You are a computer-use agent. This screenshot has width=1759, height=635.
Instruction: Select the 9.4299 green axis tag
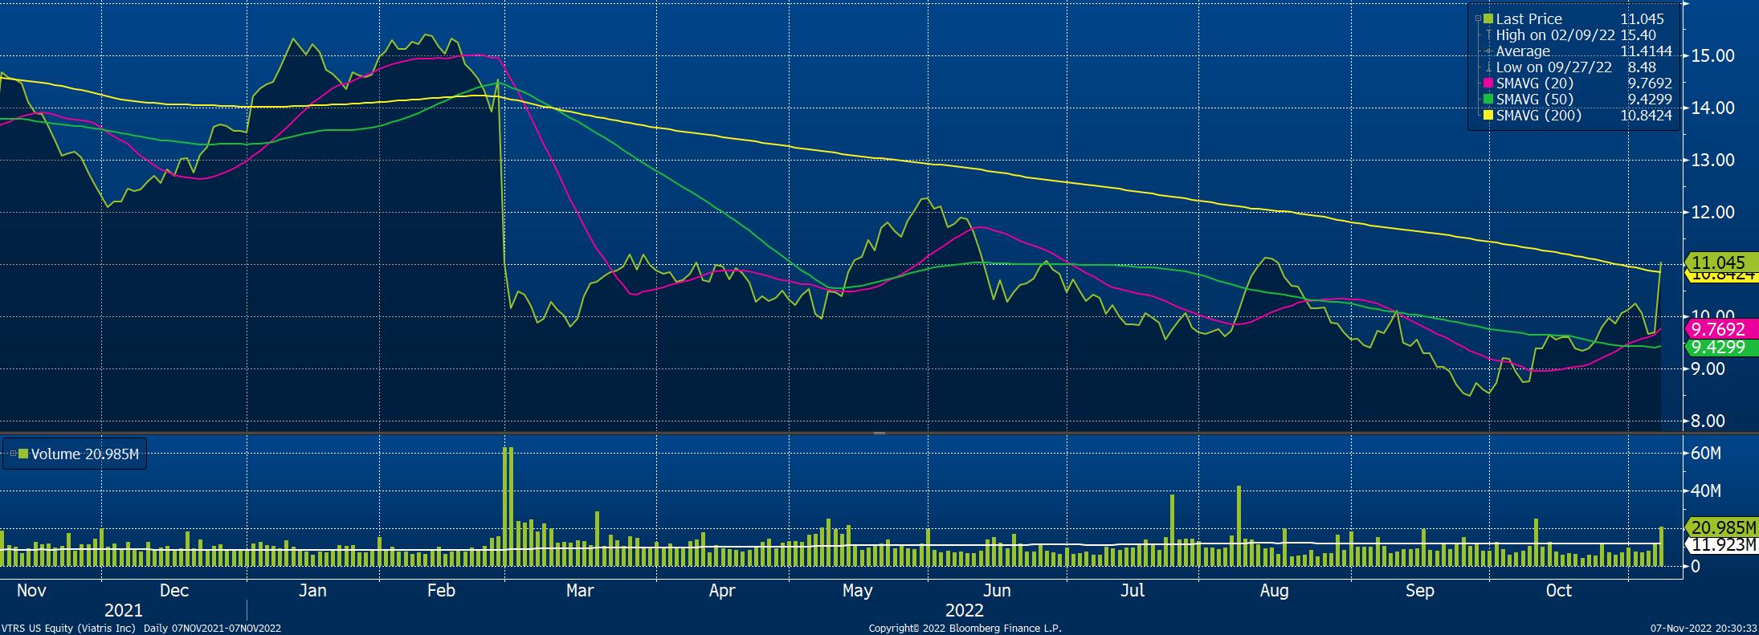[x=1721, y=348]
